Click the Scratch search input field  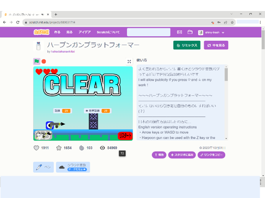[x=149, y=32]
